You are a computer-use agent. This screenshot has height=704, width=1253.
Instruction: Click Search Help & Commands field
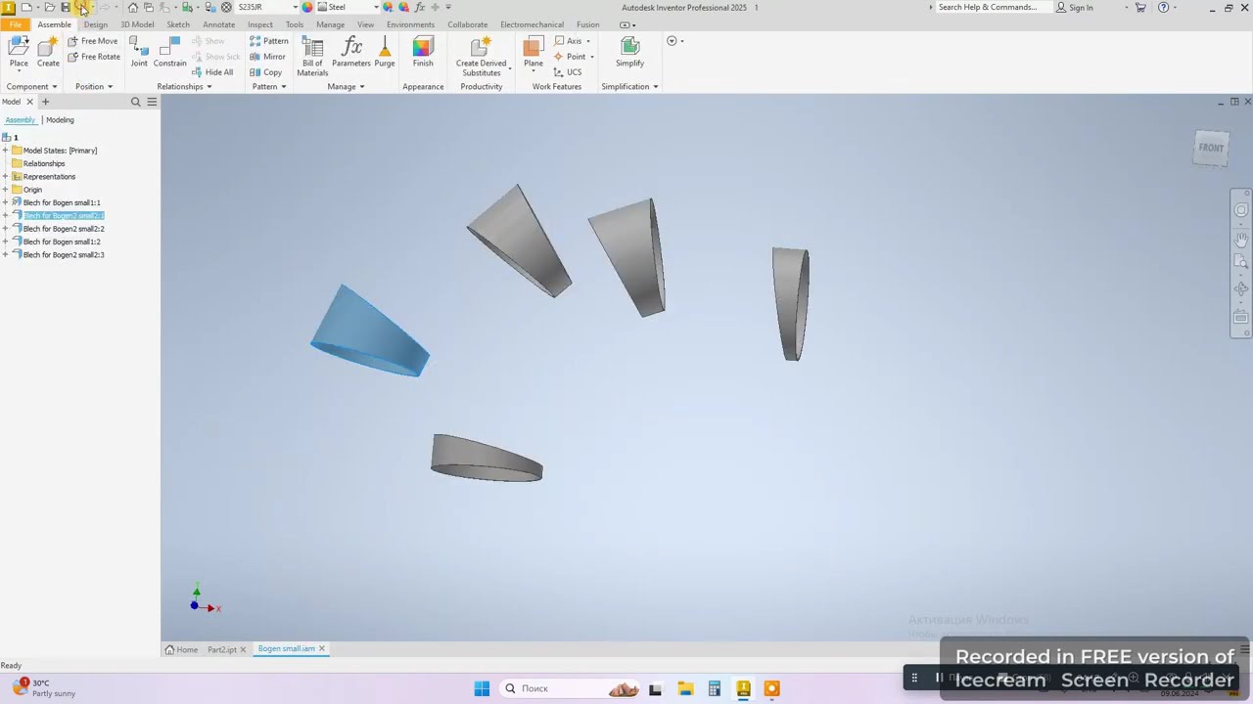coord(993,7)
